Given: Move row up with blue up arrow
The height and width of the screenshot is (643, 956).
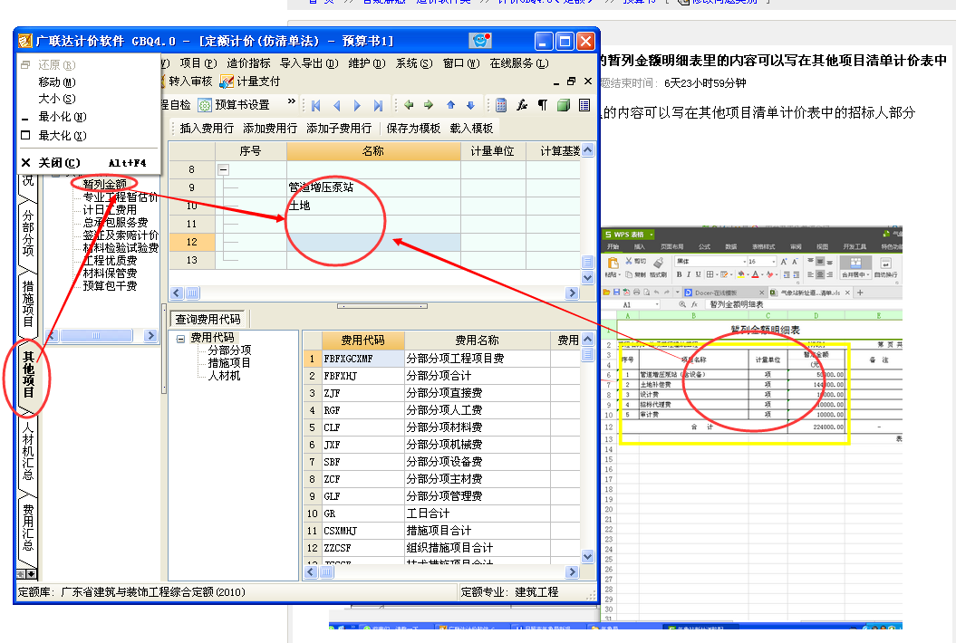Looking at the screenshot, I should [x=450, y=105].
